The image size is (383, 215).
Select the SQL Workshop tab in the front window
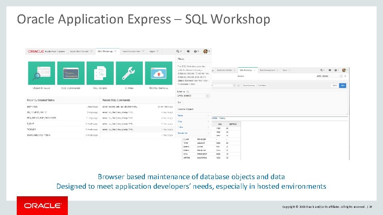[x=107, y=51]
